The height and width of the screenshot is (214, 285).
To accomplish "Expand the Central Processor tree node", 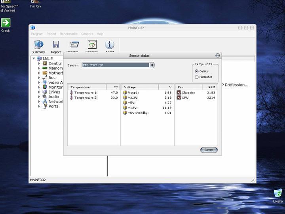I will [x=39, y=63].
